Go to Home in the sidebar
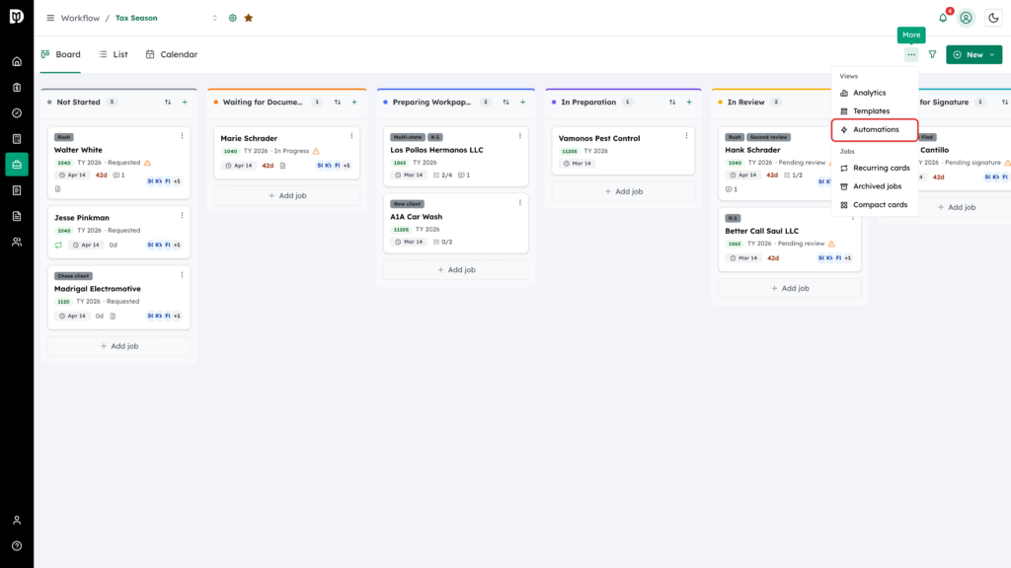 (17, 62)
